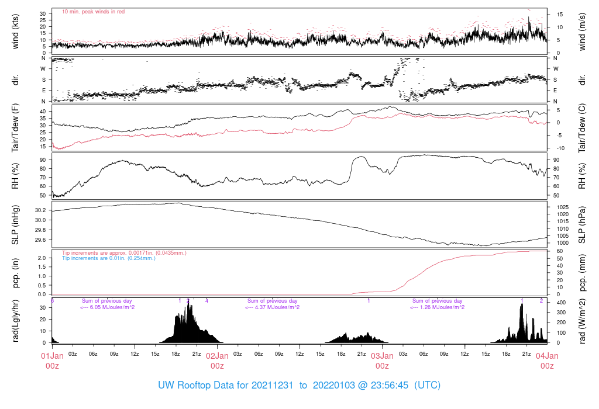599x409 pixels.
Task: Select the 'rad (W/m^2)' axis label
Action: (x=582, y=321)
